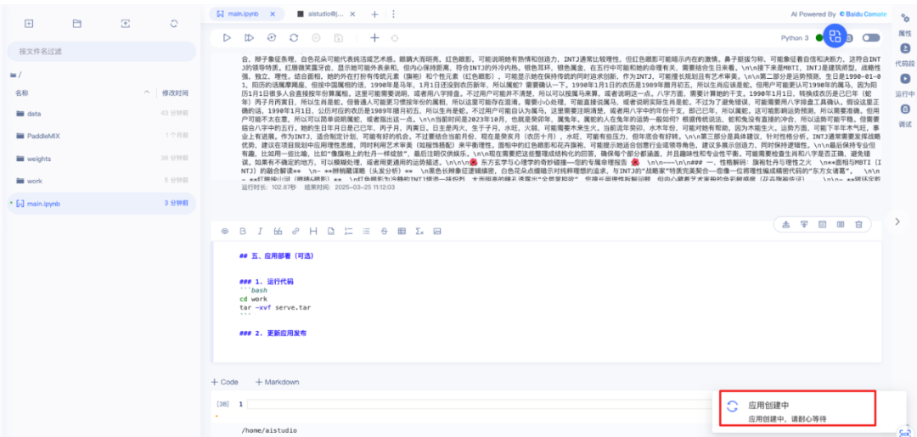Click third icon in cell action group
917x437 pixels.
tap(822, 224)
